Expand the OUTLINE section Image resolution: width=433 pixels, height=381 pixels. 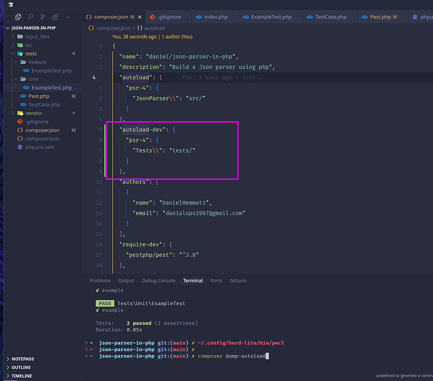point(21,368)
